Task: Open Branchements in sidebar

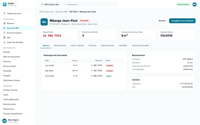Action: [9, 104]
